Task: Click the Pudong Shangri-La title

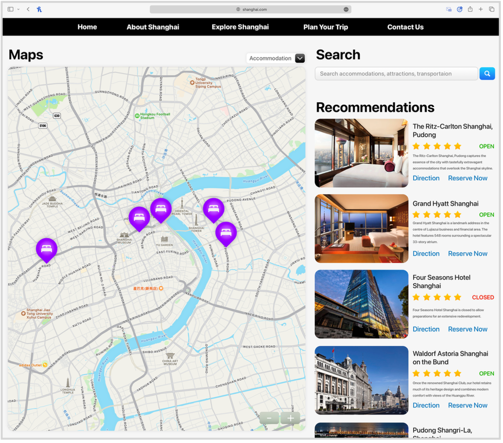Action: click(444, 434)
